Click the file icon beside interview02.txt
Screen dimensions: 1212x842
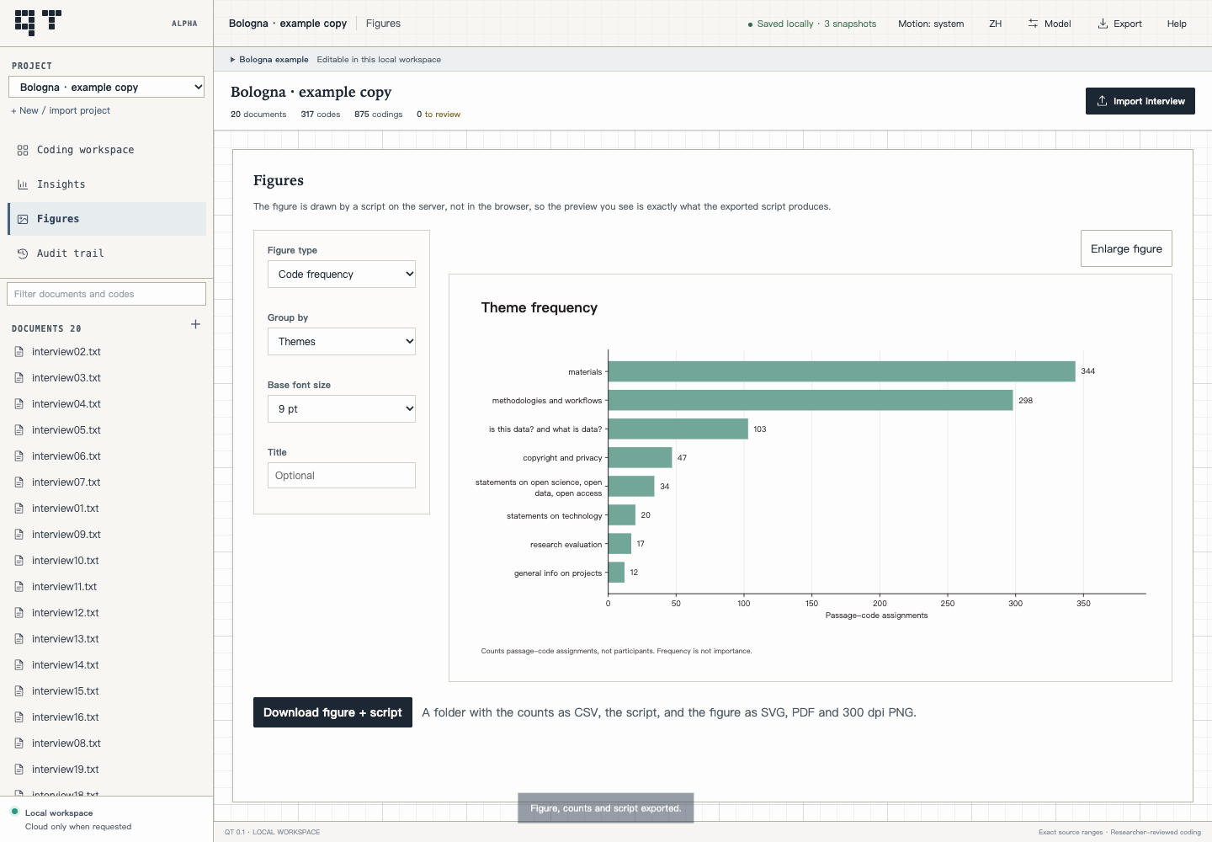pos(19,352)
